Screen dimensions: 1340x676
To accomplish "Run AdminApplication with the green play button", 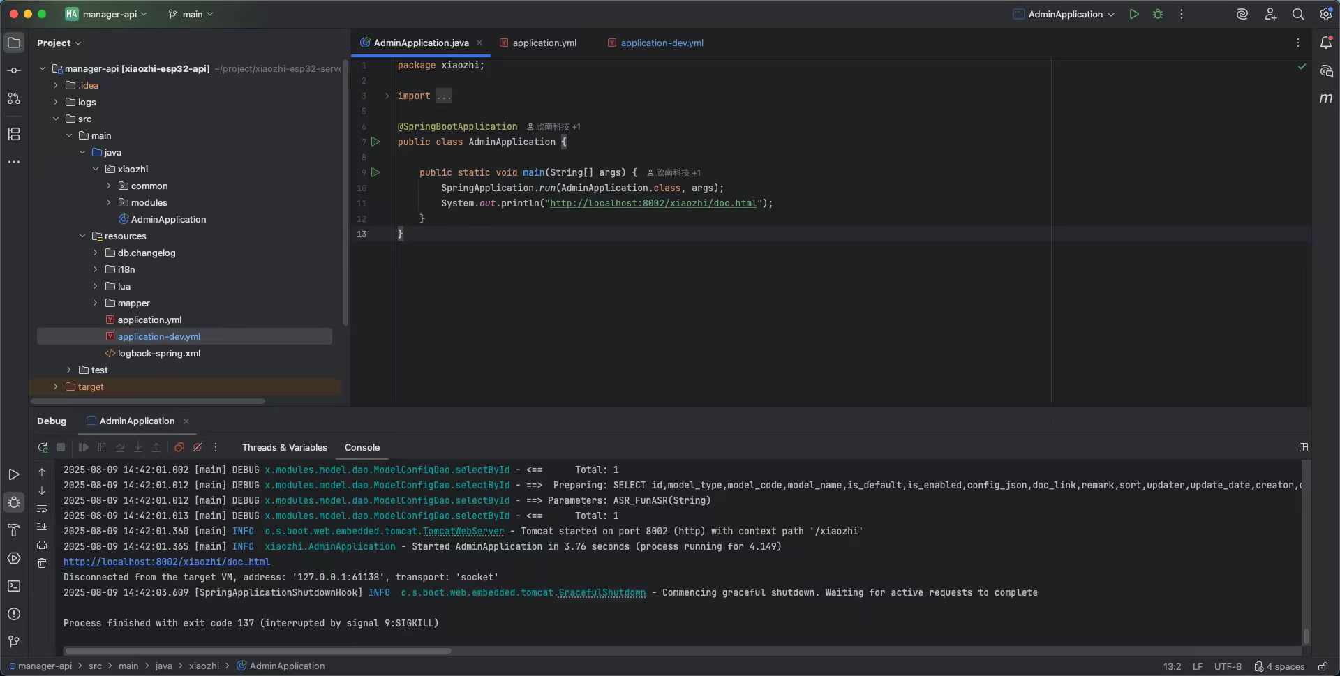I will [1134, 14].
